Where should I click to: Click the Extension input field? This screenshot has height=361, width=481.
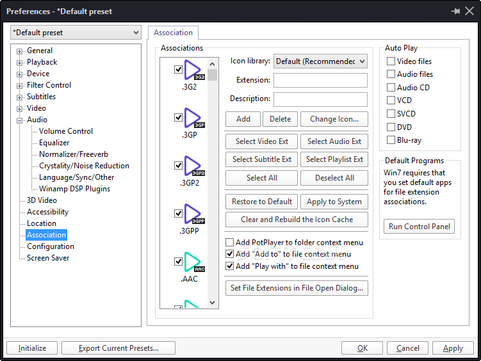coord(320,80)
